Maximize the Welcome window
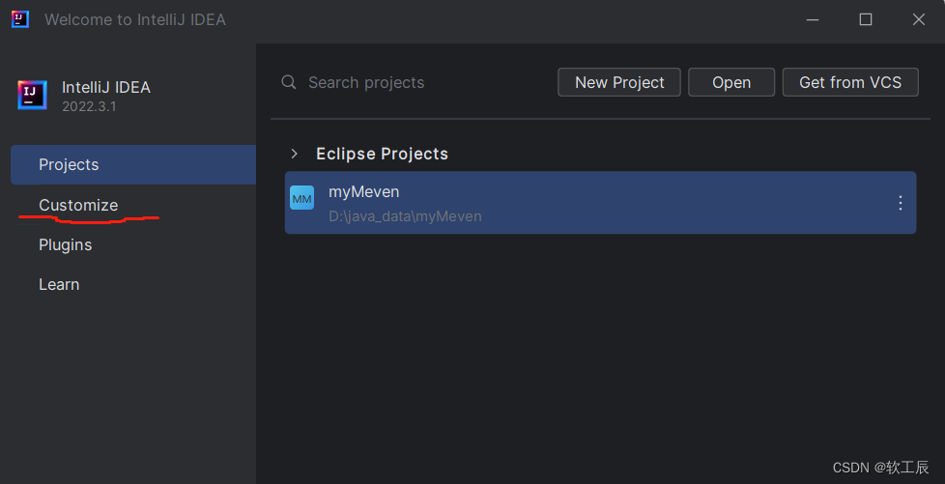 tap(866, 20)
